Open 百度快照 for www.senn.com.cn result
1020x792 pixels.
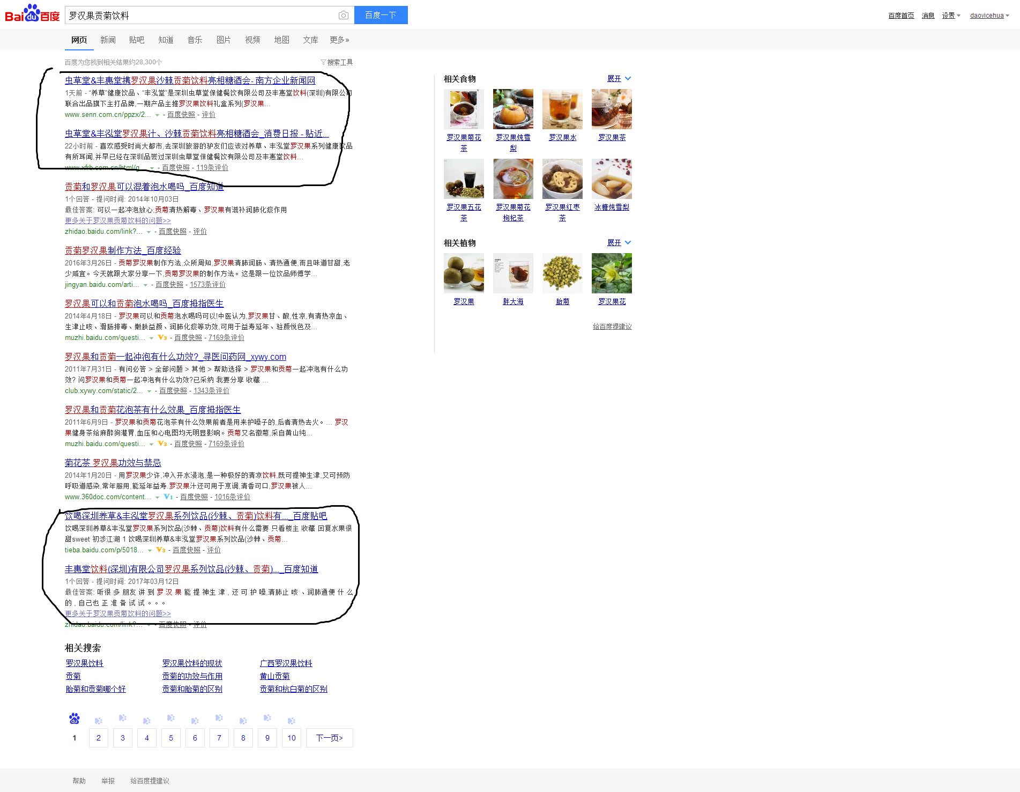181,115
